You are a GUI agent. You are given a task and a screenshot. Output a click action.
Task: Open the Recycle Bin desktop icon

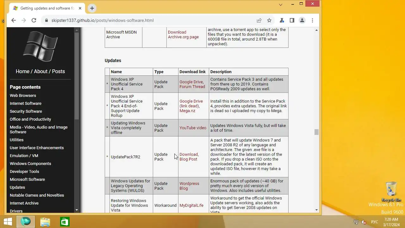click(x=391, y=192)
